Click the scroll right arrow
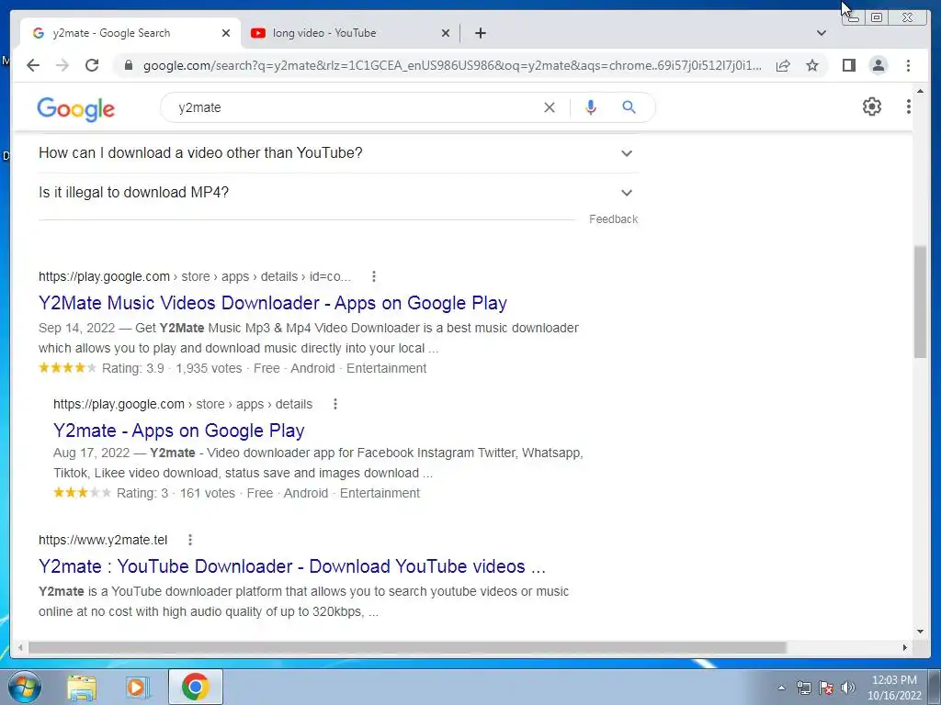This screenshot has width=941, height=705. [905, 647]
